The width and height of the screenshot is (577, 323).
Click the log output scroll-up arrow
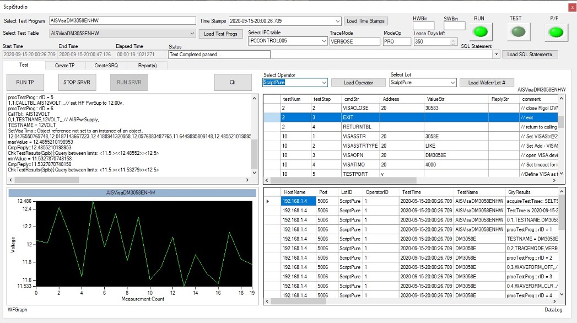254,98
